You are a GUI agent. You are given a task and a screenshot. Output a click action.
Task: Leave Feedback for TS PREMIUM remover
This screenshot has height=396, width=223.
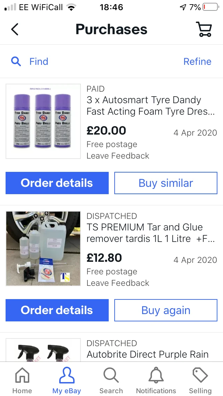tap(118, 283)
